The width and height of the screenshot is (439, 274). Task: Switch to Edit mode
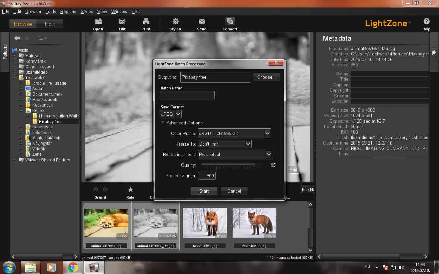(50, 24)
